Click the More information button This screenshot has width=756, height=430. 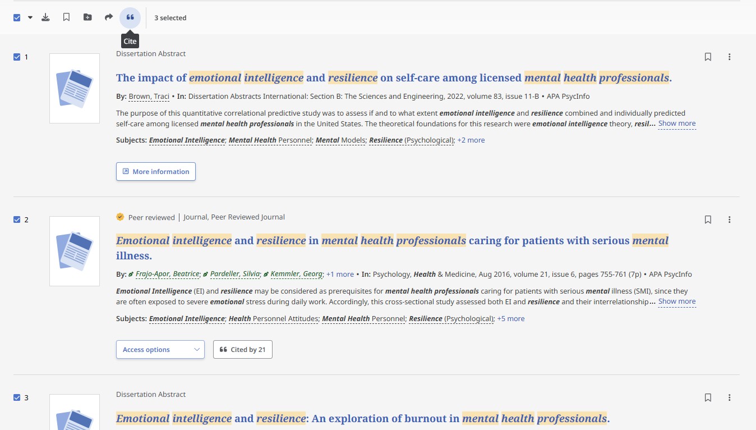(156, 171)
